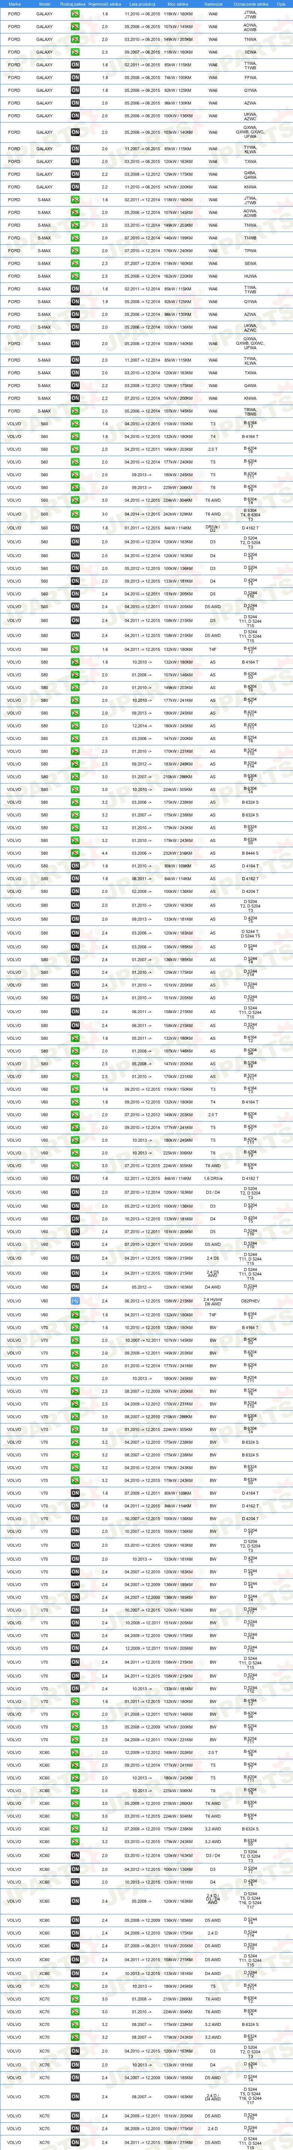Click the ON diesel icon in S-MAX Q4WA row

[75, 386]
